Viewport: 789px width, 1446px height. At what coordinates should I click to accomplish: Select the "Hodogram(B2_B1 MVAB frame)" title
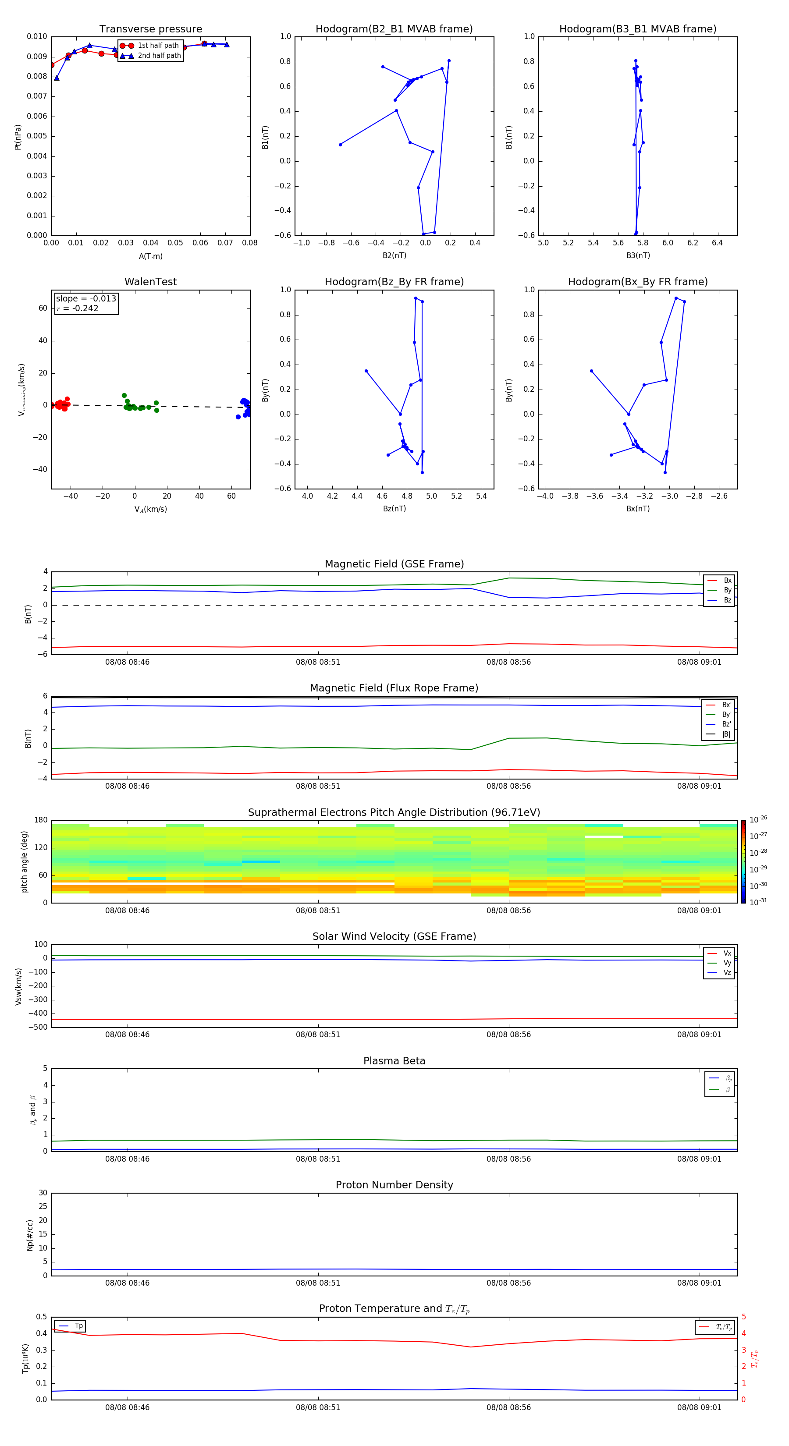pos(394,29)
